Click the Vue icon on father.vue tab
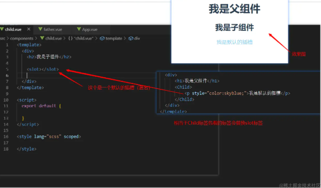Screen dimensions: 321x188 (x=40, y=29)
